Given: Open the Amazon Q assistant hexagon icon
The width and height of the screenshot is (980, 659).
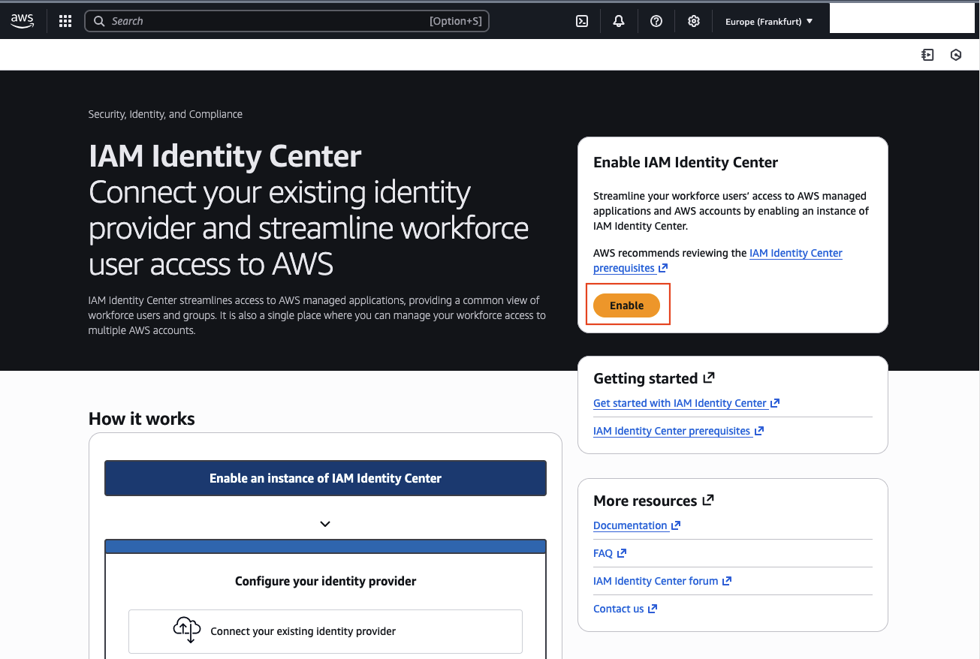Looking at the screenshot, I should pos(955,54).
